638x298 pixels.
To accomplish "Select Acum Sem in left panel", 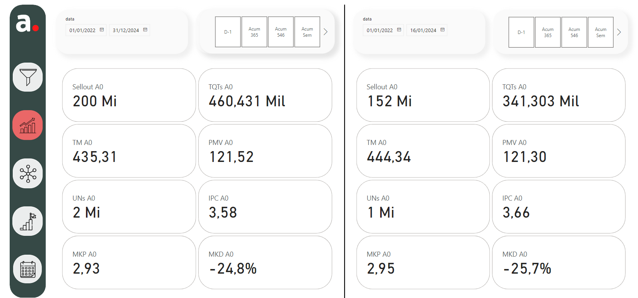I will [x=307, y=32].
